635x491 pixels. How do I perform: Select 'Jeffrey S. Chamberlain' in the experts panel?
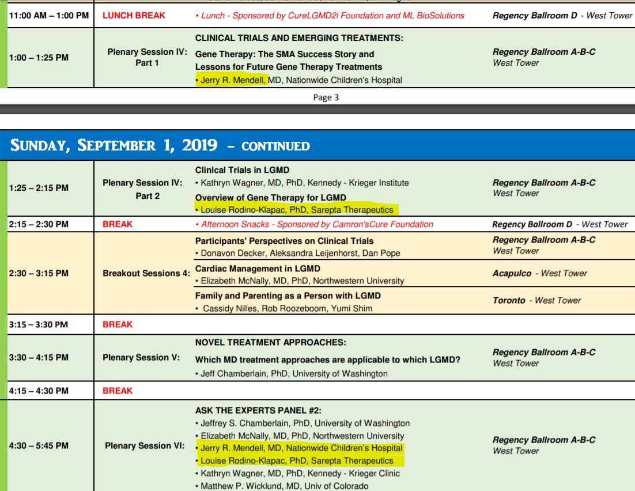coord(303,424)
